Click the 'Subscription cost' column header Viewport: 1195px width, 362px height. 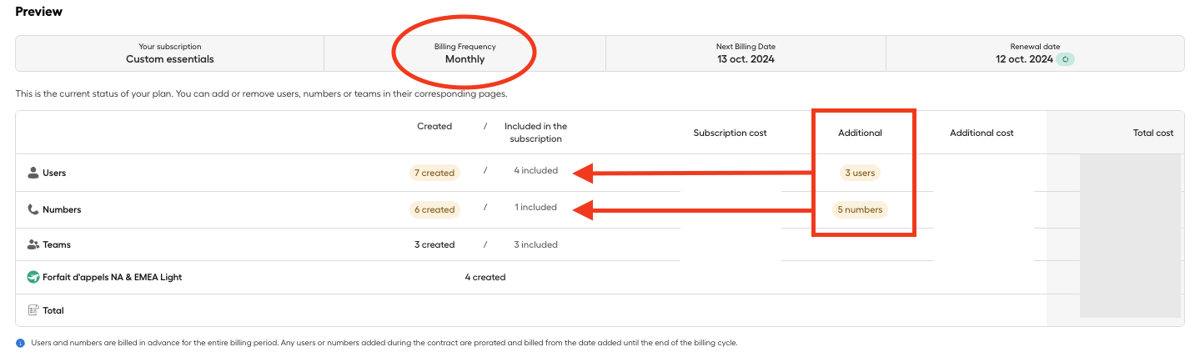coord(730,133)
